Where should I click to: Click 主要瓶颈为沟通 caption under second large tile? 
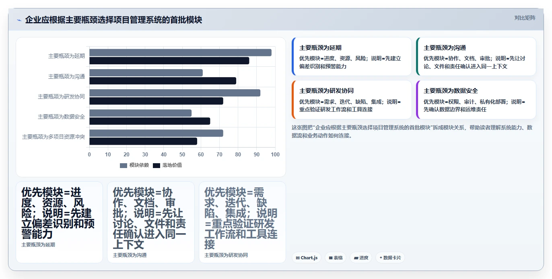pos(130,255)
